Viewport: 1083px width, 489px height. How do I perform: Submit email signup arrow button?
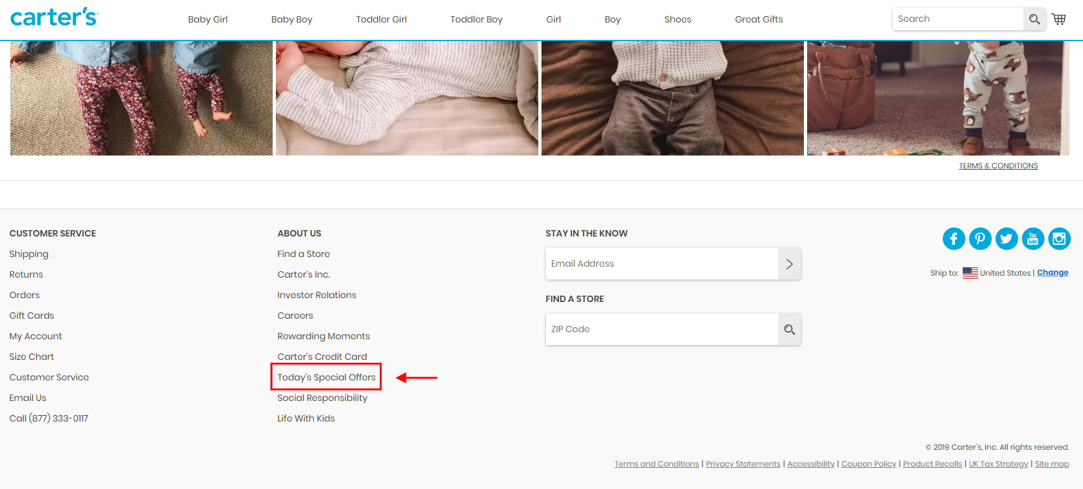pyautogui.click(x=789, y=264)
